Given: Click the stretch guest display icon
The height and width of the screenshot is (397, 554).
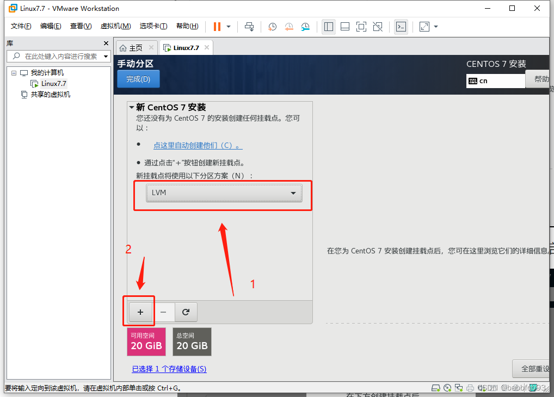Looking at the screenshot, I should click(424, 27).
